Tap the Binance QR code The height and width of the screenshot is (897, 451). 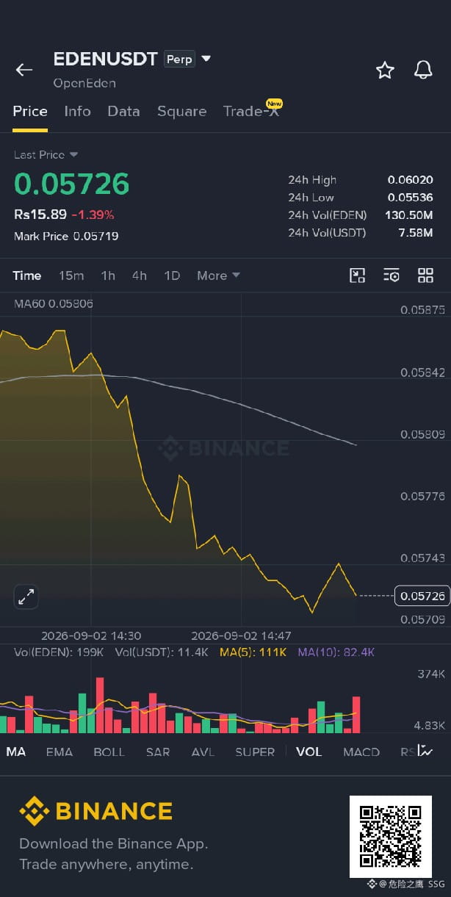click(x=390, y=837)
